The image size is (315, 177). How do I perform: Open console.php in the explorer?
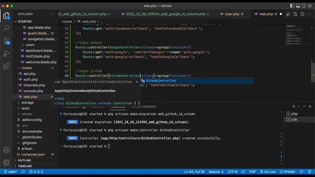(x=33, y=91)
